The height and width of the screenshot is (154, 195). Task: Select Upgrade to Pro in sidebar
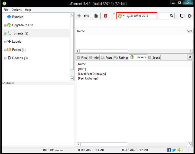(22, 25)
